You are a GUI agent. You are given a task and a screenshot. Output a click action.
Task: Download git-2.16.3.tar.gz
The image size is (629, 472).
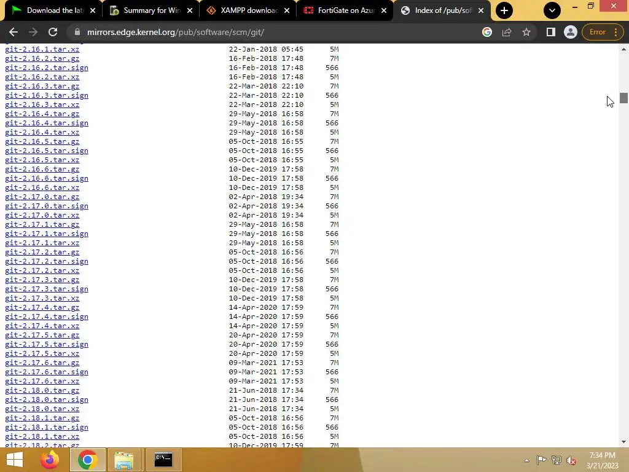tap(42, 86)
